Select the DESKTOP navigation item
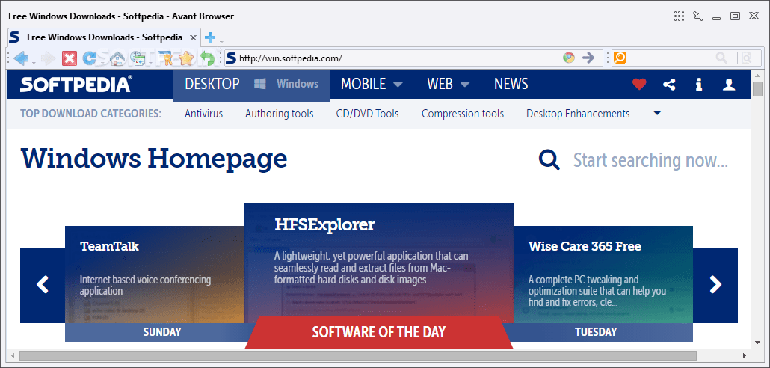This screenshot has width=770, height=368. tap(212, 84)
